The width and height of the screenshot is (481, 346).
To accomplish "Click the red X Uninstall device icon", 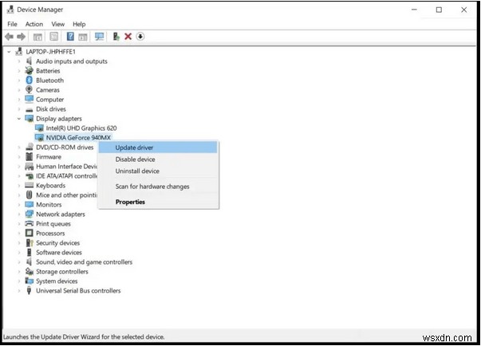I will click(x=128, y=37).
